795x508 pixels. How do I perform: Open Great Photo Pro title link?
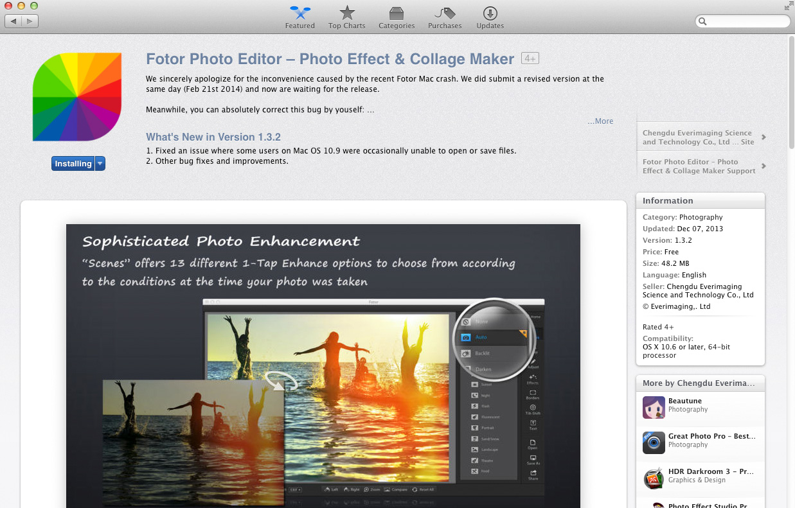click(712, 436)
